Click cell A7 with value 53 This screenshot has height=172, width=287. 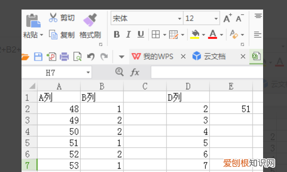pyautogui.click(x=59, y=165)
